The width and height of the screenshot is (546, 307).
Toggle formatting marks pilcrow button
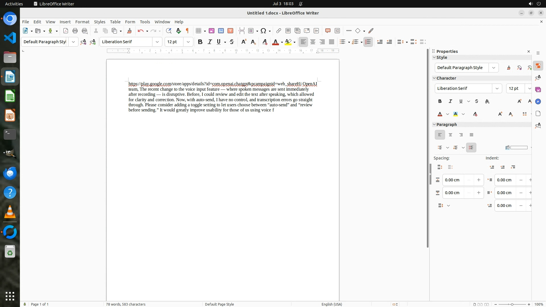pos(187,31)
